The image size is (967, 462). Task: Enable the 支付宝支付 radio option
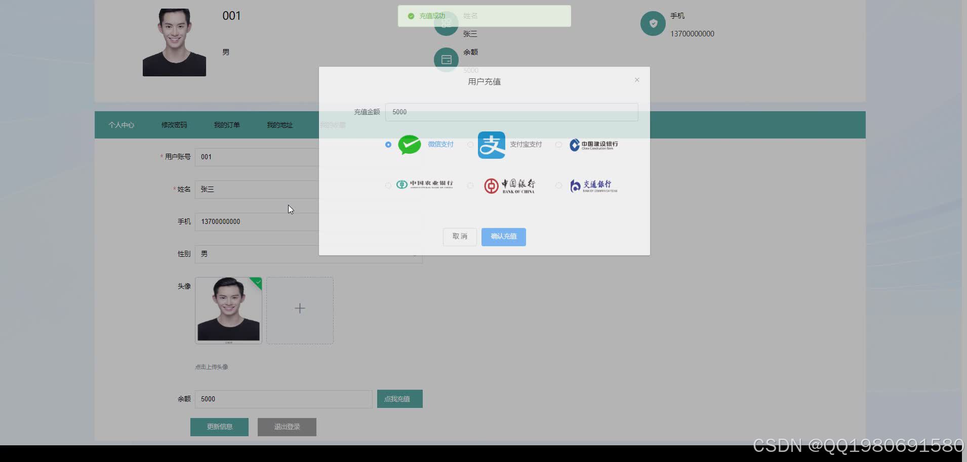(x=470, y=145)
